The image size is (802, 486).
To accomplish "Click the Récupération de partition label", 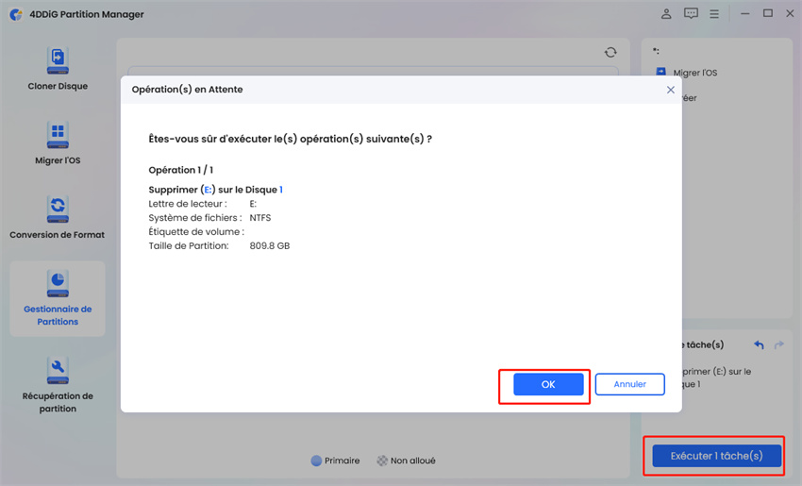I will pyautogui.click(x=58, y=402).
